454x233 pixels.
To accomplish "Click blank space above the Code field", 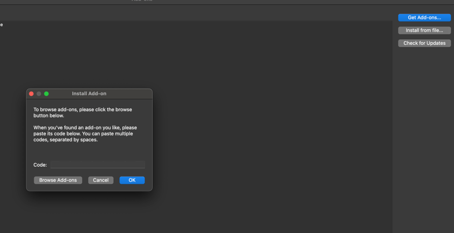I will [89, 151].
